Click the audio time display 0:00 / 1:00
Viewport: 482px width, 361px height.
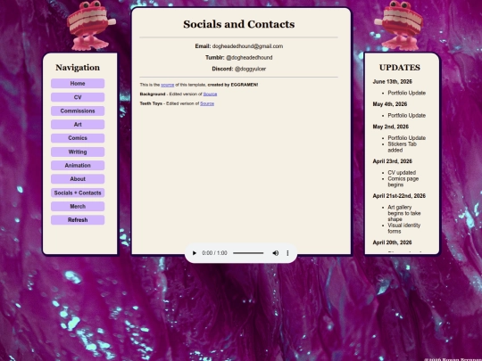(x=214, y=253)
